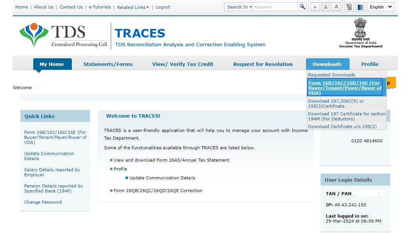Click the Logout link
Viewport: 416px width, 233px height.
coord(163,7)
